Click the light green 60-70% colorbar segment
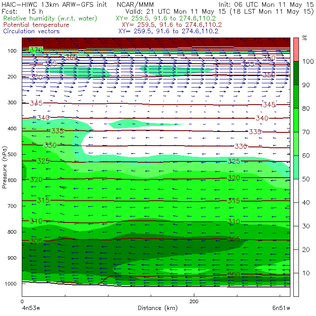The height and width of the screenshot is (316, 316). (x=296, y=143)
